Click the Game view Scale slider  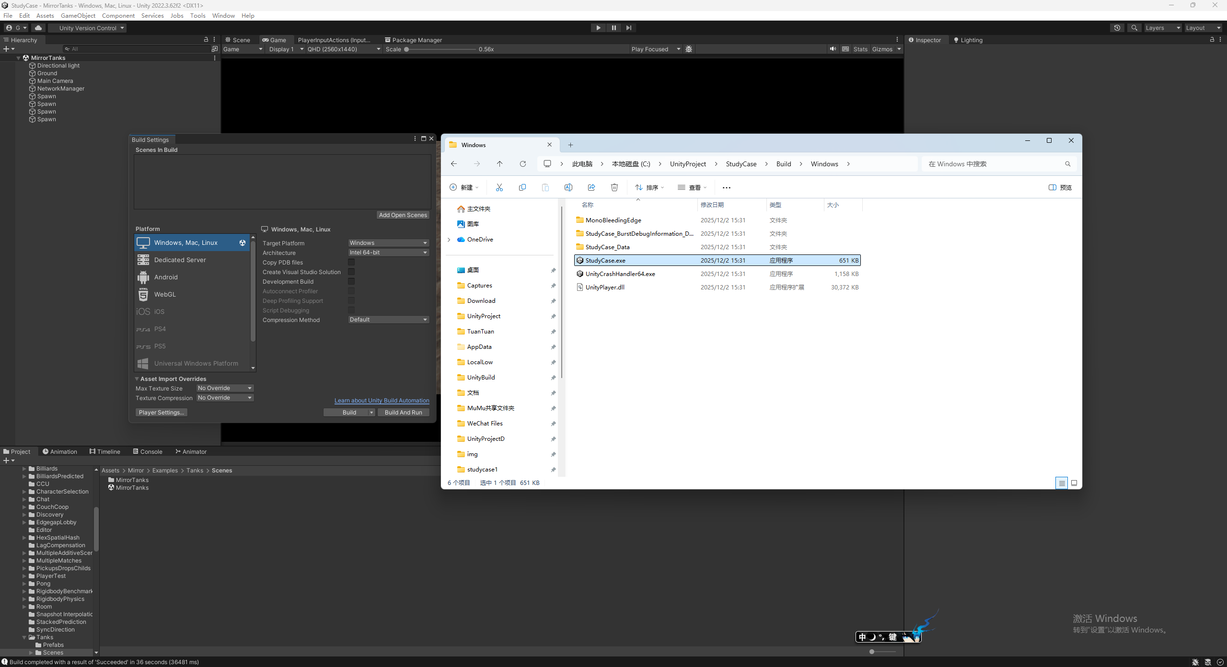point(441,49)
